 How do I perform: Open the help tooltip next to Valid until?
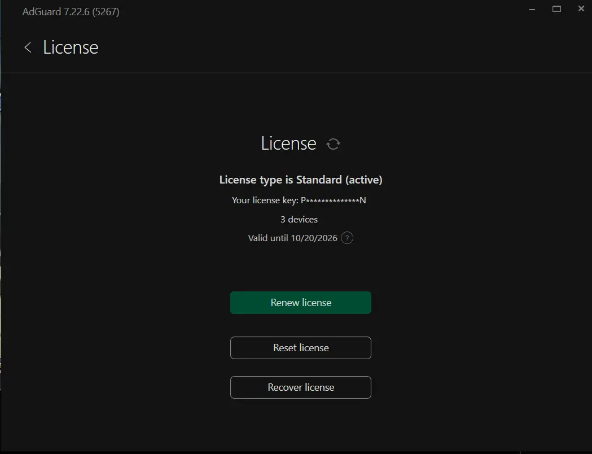coord(347,238)
